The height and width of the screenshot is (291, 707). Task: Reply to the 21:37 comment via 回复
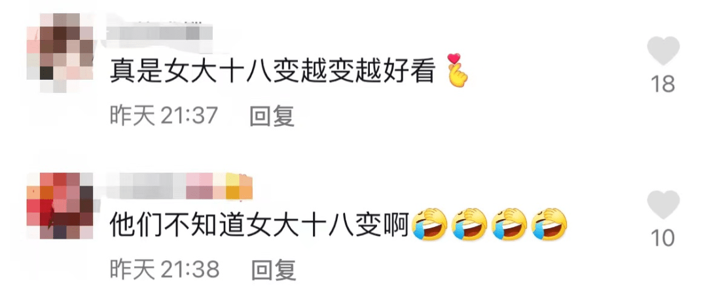tap(272, 116)
